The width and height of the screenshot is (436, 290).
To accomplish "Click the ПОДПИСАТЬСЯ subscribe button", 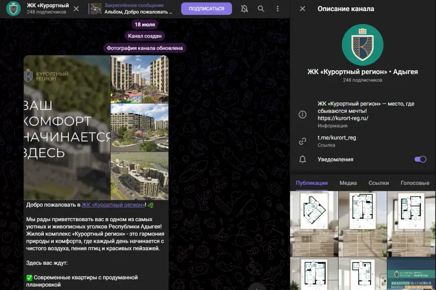I will [207, 9].
